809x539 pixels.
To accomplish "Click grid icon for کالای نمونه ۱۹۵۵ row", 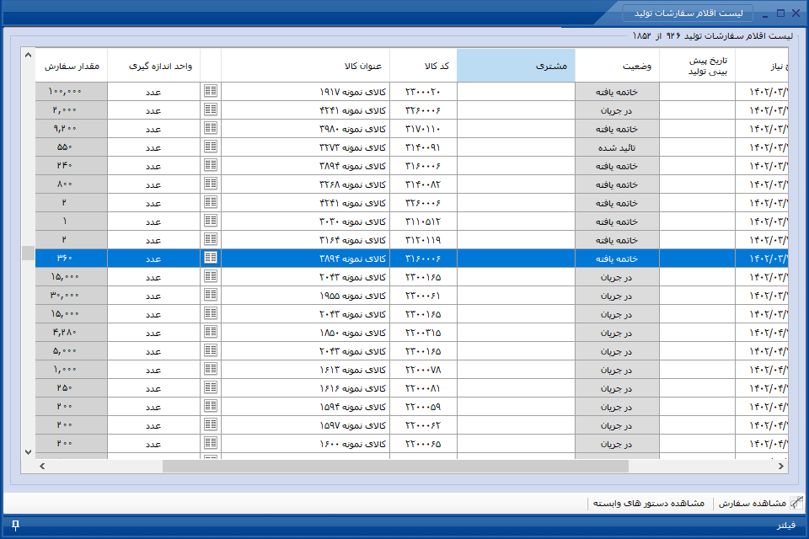I will pos(211,295).
